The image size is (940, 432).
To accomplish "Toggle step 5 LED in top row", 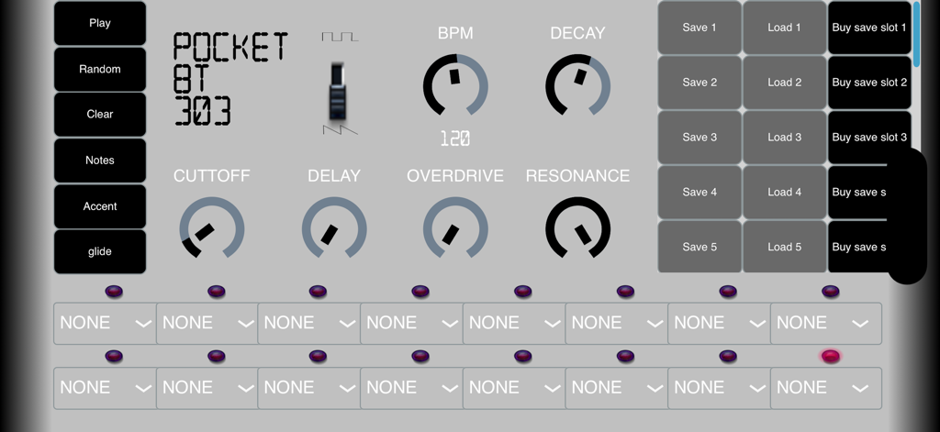I will (x=522, y=292).
